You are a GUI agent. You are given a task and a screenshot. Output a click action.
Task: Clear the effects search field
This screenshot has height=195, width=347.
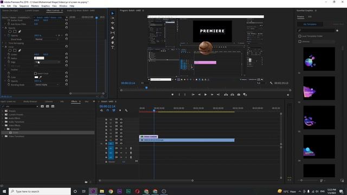pyautogui.click(x=37, y=107)
